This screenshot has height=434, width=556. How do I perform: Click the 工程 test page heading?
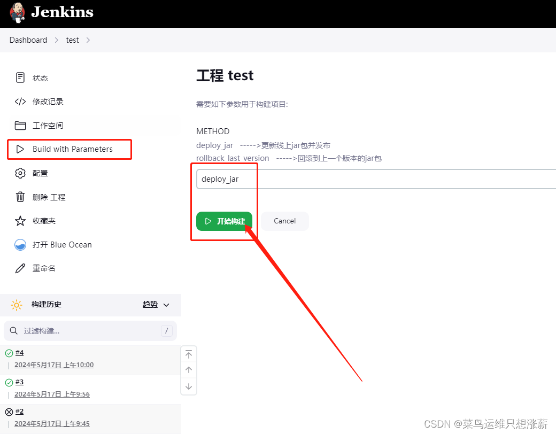pos(225,75)
